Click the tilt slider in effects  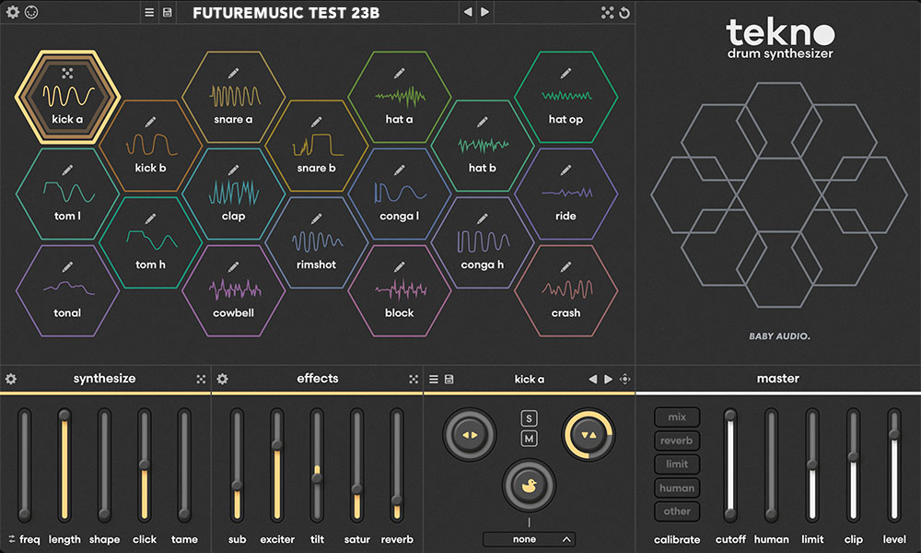pos(317,465)
